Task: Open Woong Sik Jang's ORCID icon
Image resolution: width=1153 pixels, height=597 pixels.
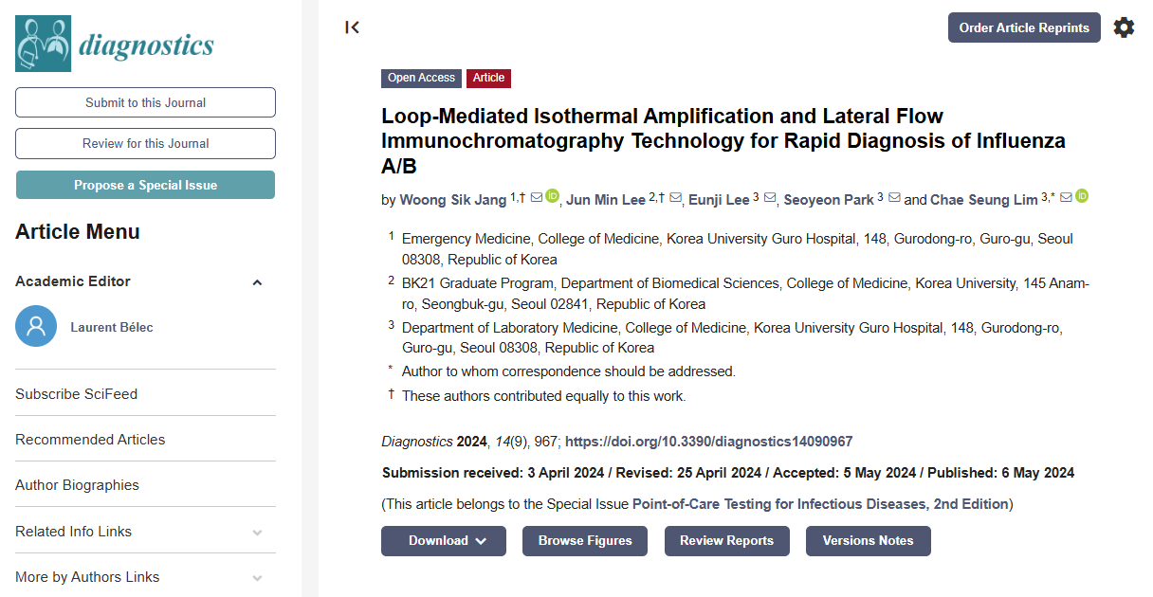Action: pos(553,197)
